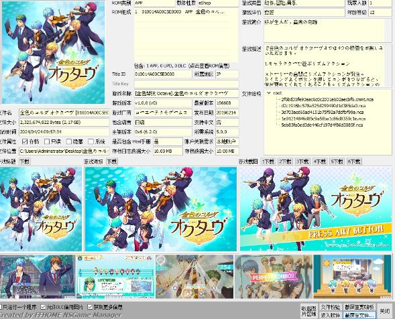This screenshot has width=395, height=319.
Task: Click the 文件大小 field showing 2.17 GB
Action: tap(64, 123)
